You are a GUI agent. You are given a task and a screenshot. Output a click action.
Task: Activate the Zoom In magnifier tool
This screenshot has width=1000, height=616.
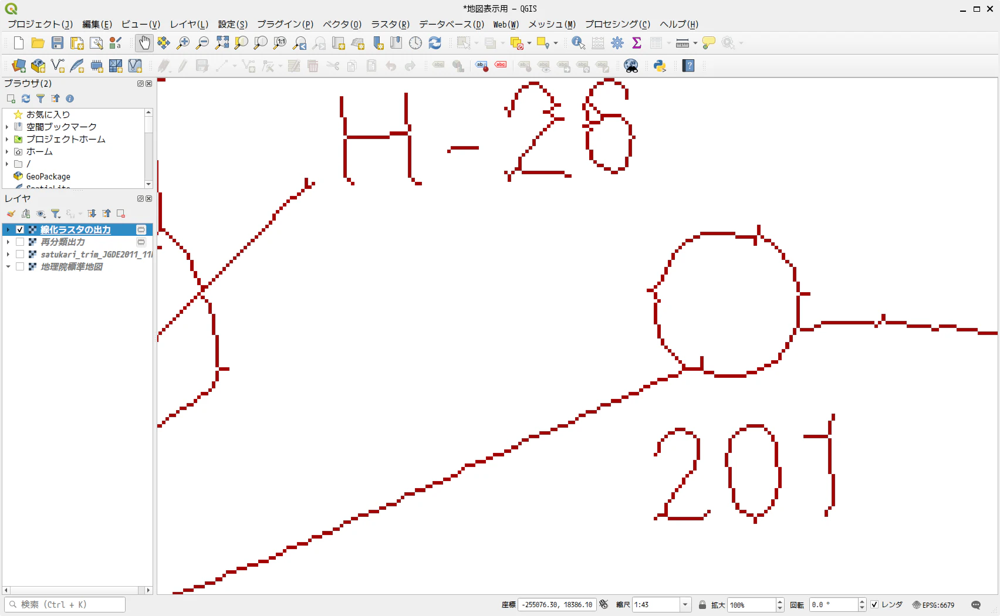[x=183, y=43]
